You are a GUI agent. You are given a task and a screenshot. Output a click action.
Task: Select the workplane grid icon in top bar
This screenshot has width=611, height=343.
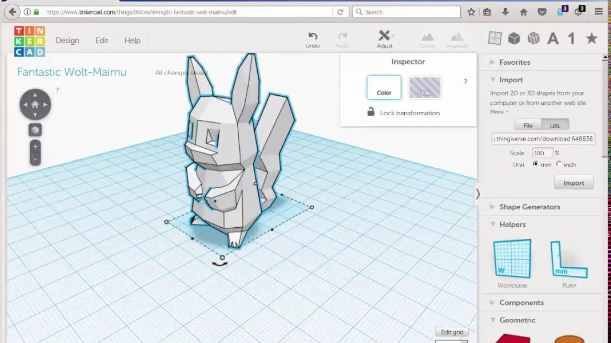point(495,39)
